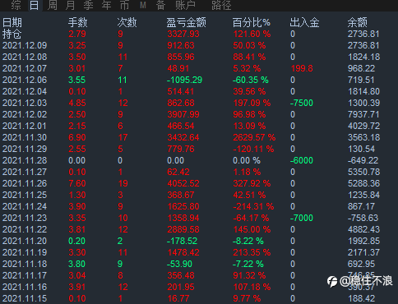Viewport: 398px width, 304px height.
Task: Open the 路径 path tab
Action: click(x=221, y=5)
